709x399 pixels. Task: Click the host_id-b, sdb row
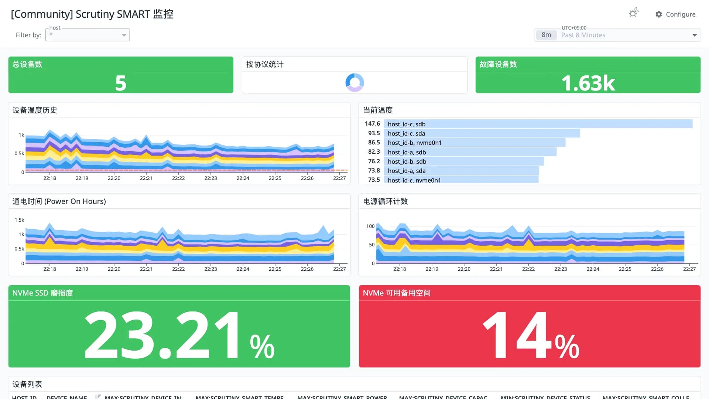[464, 161]
